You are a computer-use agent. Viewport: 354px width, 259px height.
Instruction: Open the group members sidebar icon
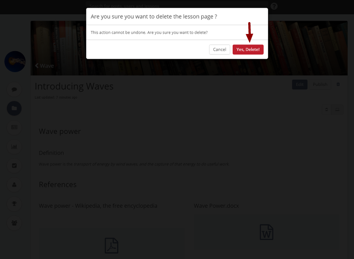coord(14,223)
